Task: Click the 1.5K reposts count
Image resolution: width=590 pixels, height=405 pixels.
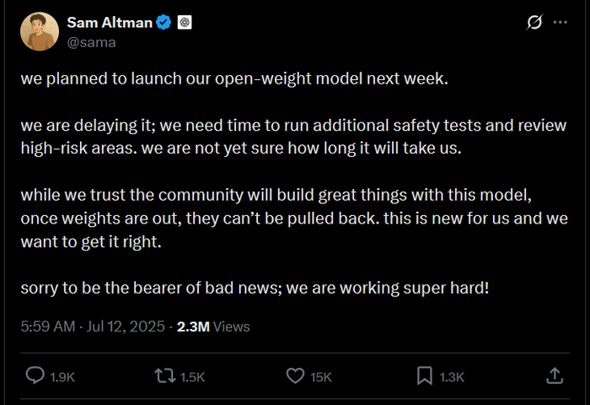Action: click(x=192, y=376)
